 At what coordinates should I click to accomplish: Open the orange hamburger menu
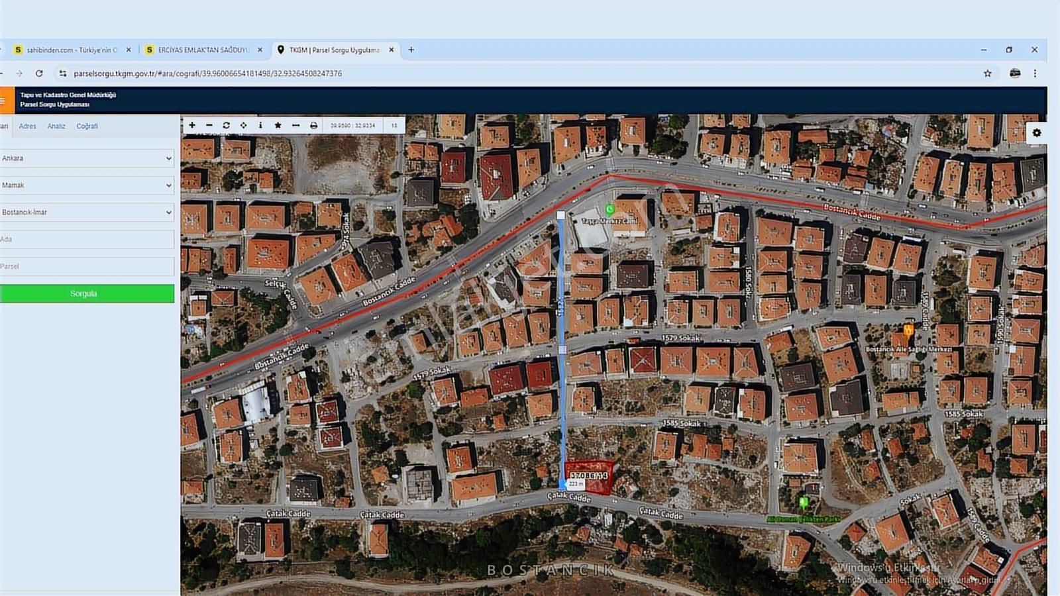click(5, 101)
